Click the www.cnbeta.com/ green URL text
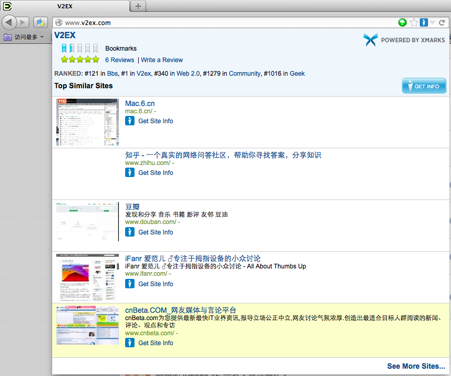 [150, 333]
